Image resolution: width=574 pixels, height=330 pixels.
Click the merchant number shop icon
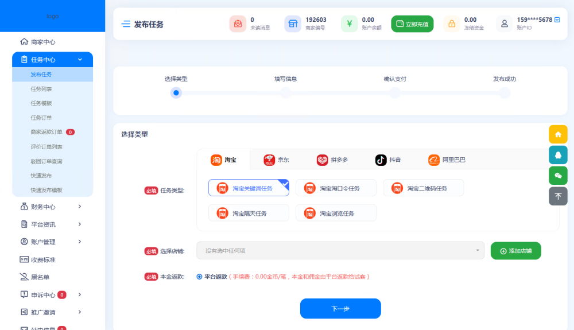coord(293,24)
